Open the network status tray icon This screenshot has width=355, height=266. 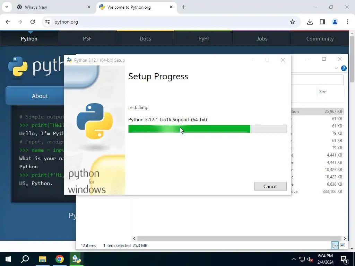pyautogui.click(x=302, y=259)
